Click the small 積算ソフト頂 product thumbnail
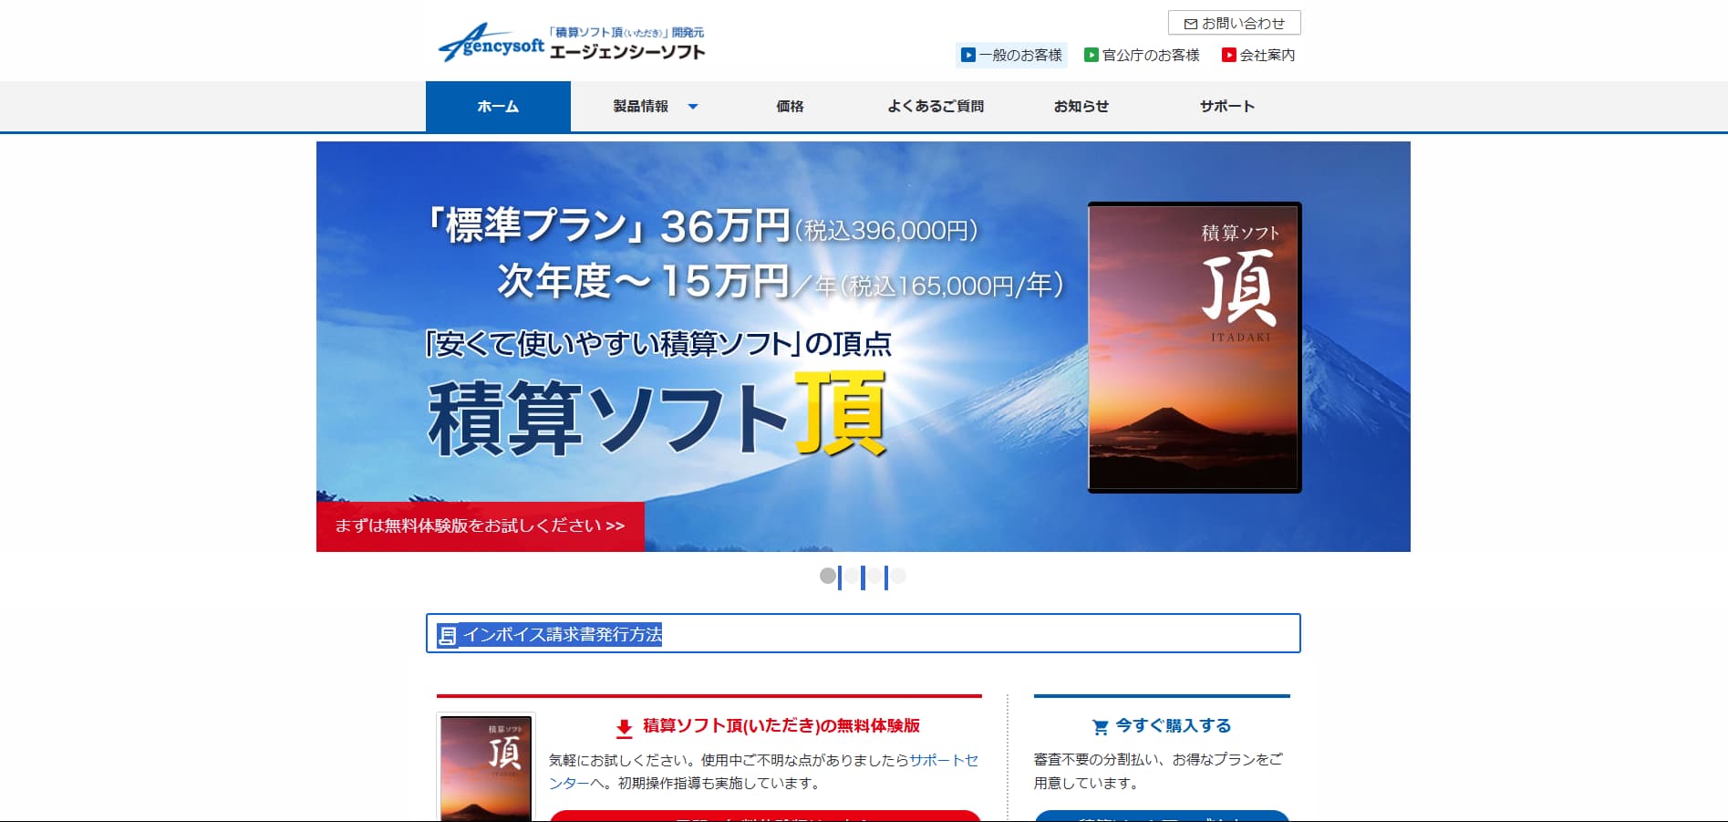This screenshot has width=1728, height=822. pos(486,767)
